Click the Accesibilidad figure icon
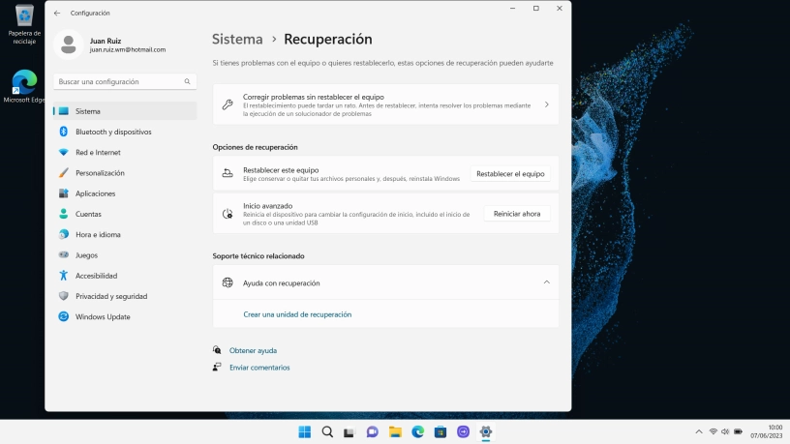The height and width of the screenshot is (444, 790). 64,276
